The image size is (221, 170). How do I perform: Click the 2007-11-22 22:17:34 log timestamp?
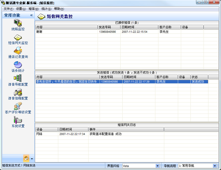coord(72,134)
